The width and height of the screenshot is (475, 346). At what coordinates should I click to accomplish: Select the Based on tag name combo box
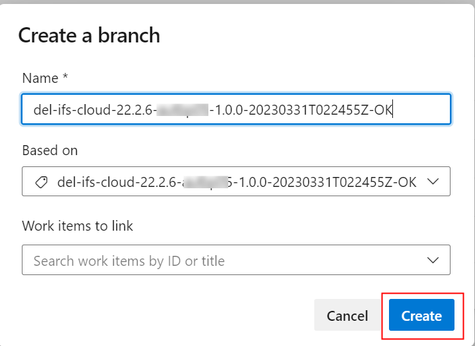[x=236, y=182]
